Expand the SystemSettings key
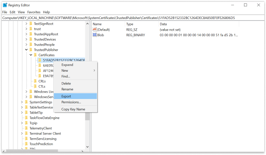 click(22, 102)
